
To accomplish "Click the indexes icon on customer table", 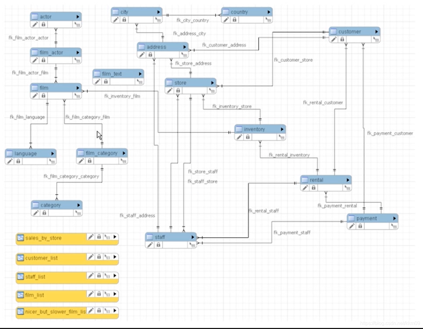I will click(x=376, y=39).
